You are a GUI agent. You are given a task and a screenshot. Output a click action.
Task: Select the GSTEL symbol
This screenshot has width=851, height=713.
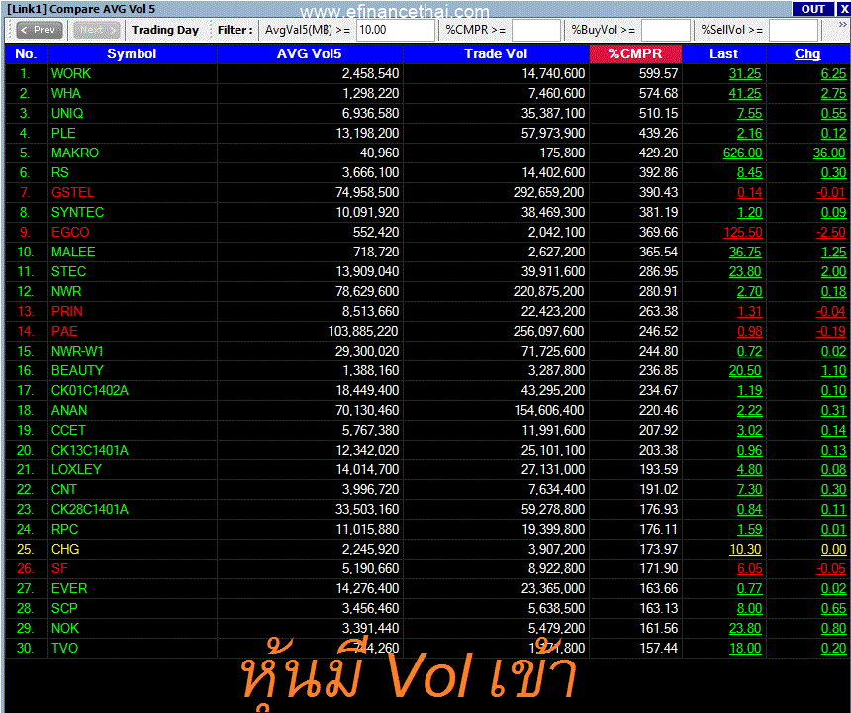tap(72, 192)
